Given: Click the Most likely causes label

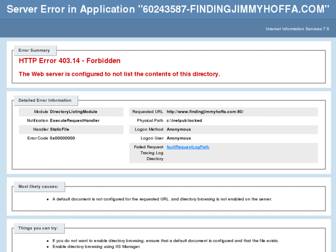Looking at the screenshot, I should click(x=38, y=187).
